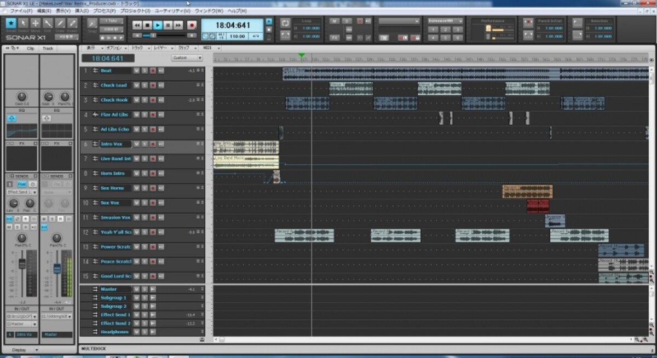Pick the Erase tool
The width and height of the screenshot is (657, 358).
pos(72,23)
